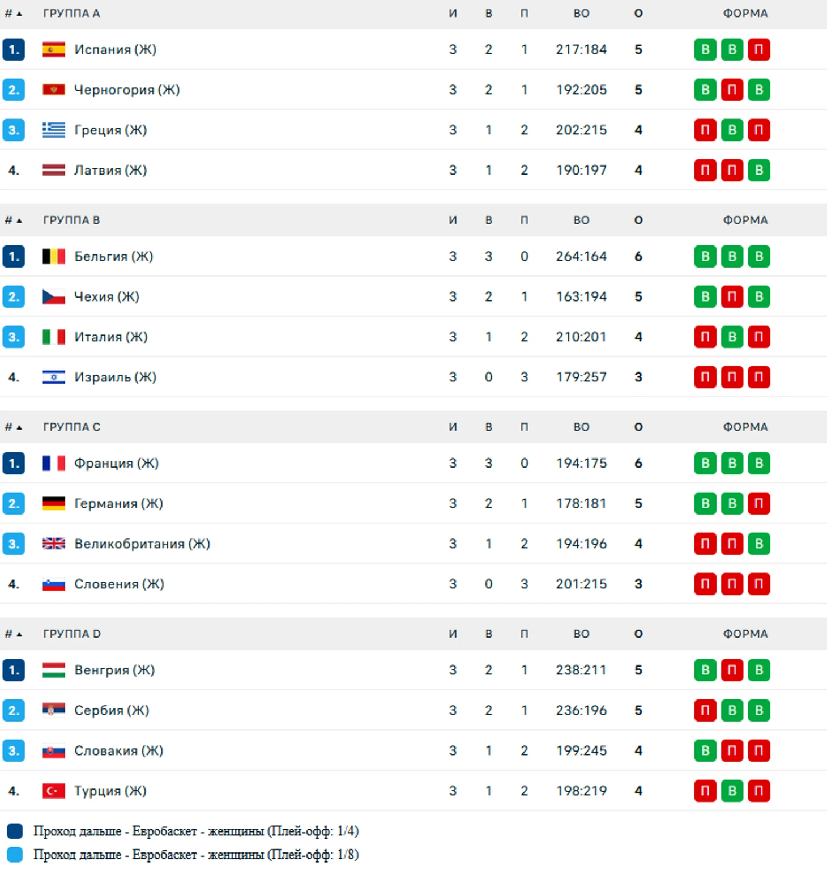Sort Group A by rank number arrow
This screenshot has height=870, width=827.
point(13,13)
